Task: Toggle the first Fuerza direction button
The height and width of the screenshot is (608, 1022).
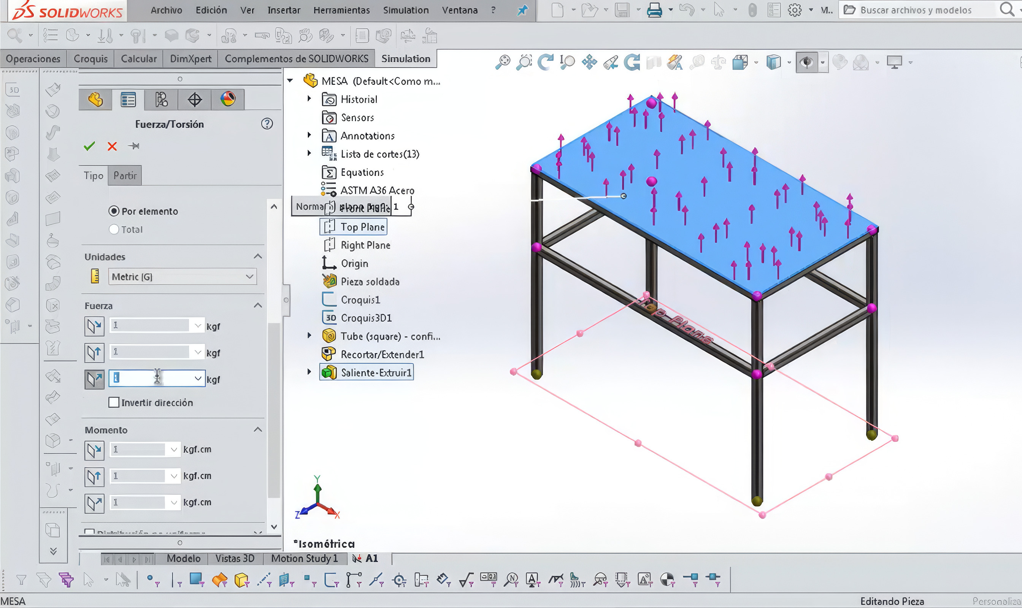Action: pos(94,326)
